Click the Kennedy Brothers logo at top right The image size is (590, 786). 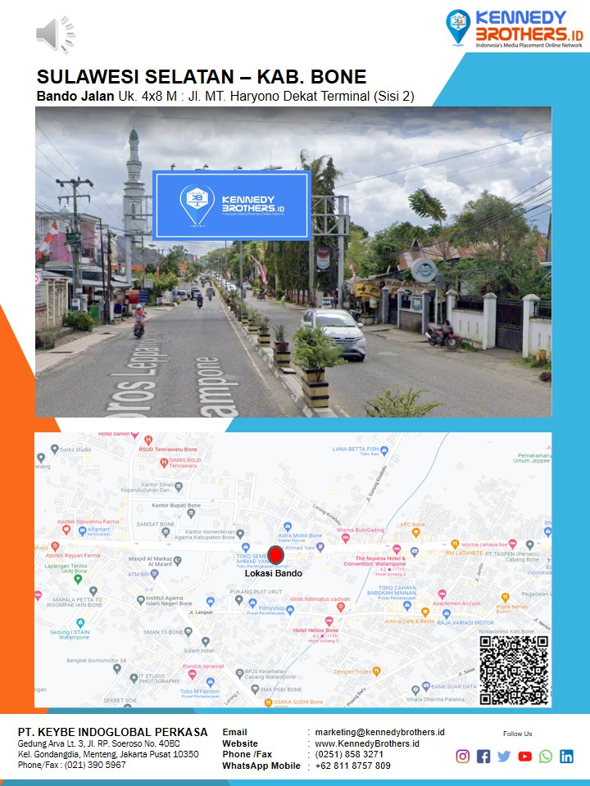(x=515, y=29)
